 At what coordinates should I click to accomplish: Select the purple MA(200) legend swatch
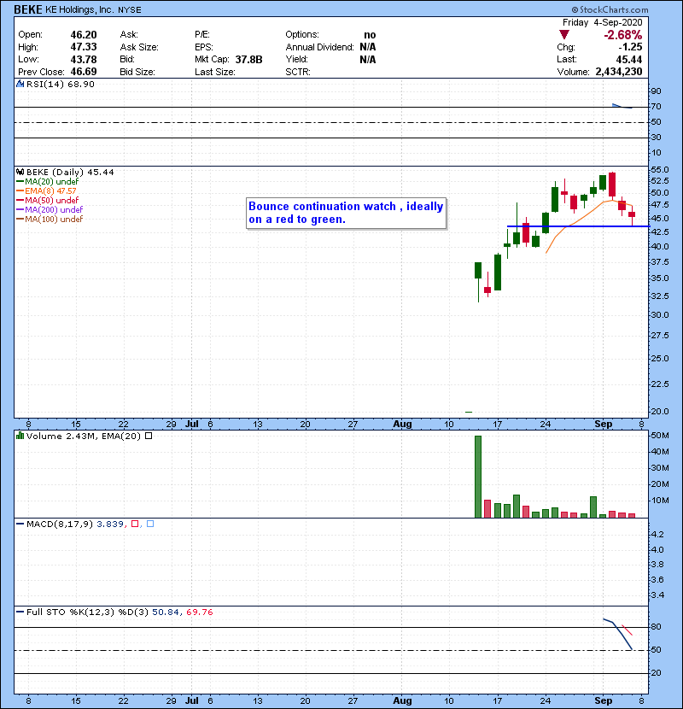click(x=20, y=209)
